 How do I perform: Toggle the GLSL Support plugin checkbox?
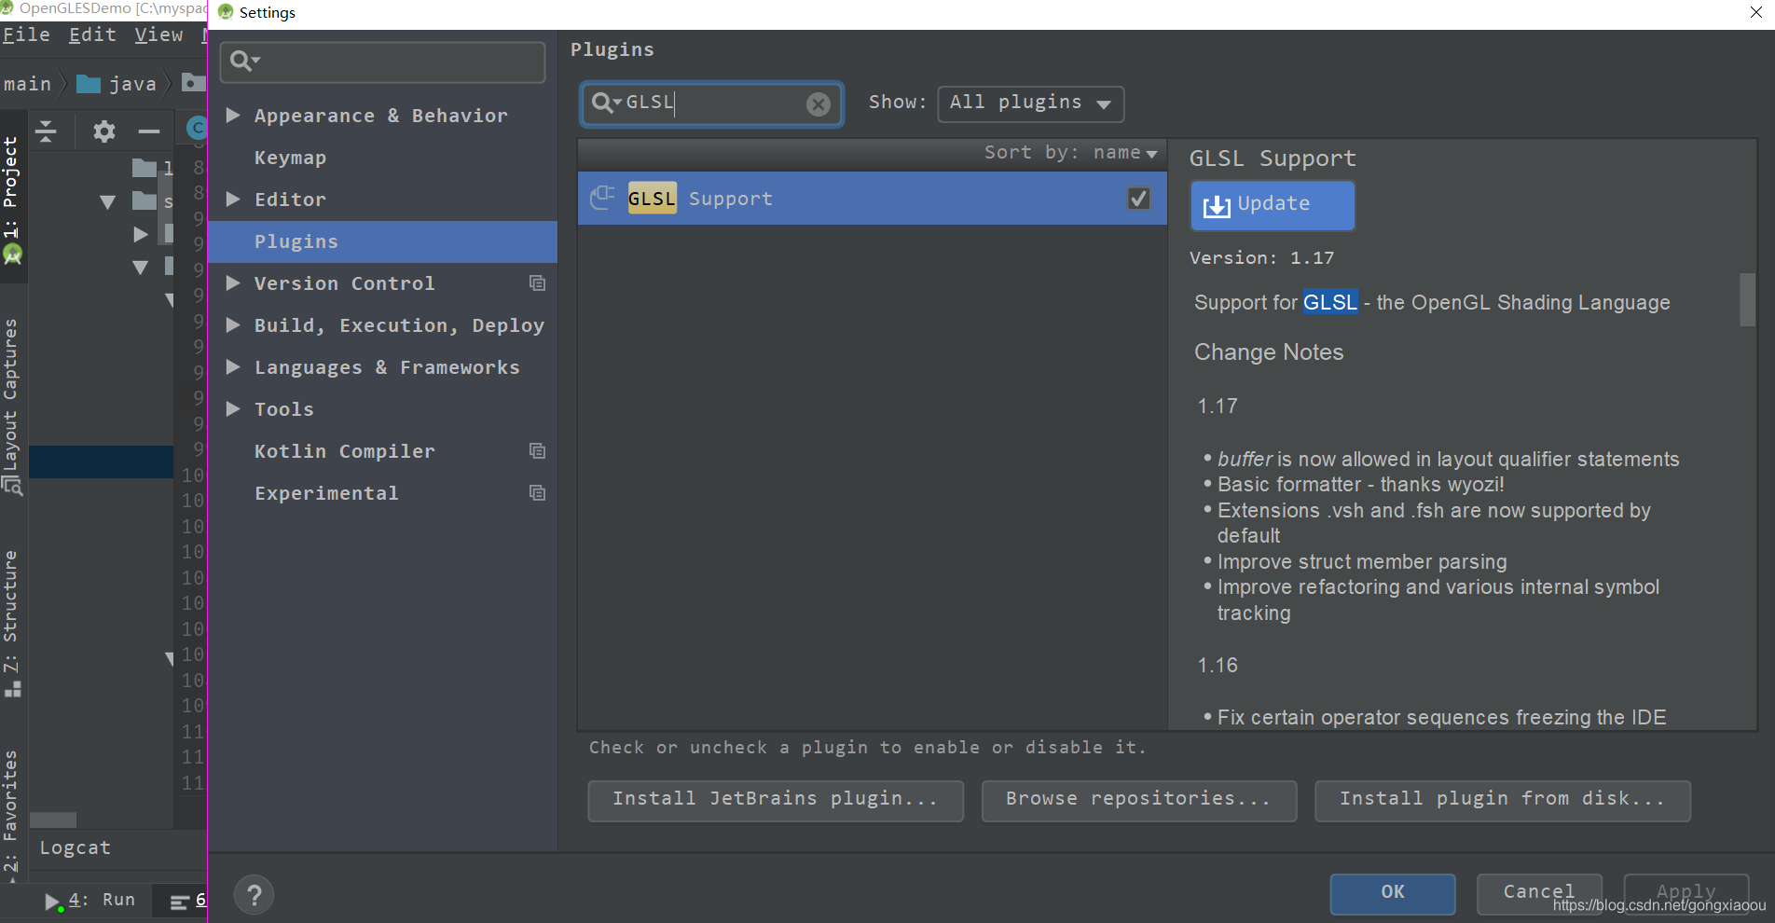[1138, 199]
